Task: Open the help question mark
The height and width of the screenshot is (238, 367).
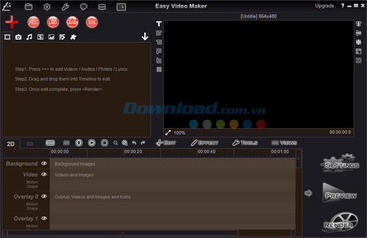Action: (343, 5)
